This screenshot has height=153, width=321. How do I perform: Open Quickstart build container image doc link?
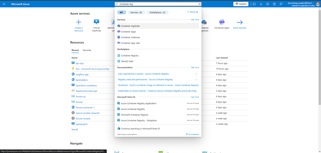(x=158, y=85)
